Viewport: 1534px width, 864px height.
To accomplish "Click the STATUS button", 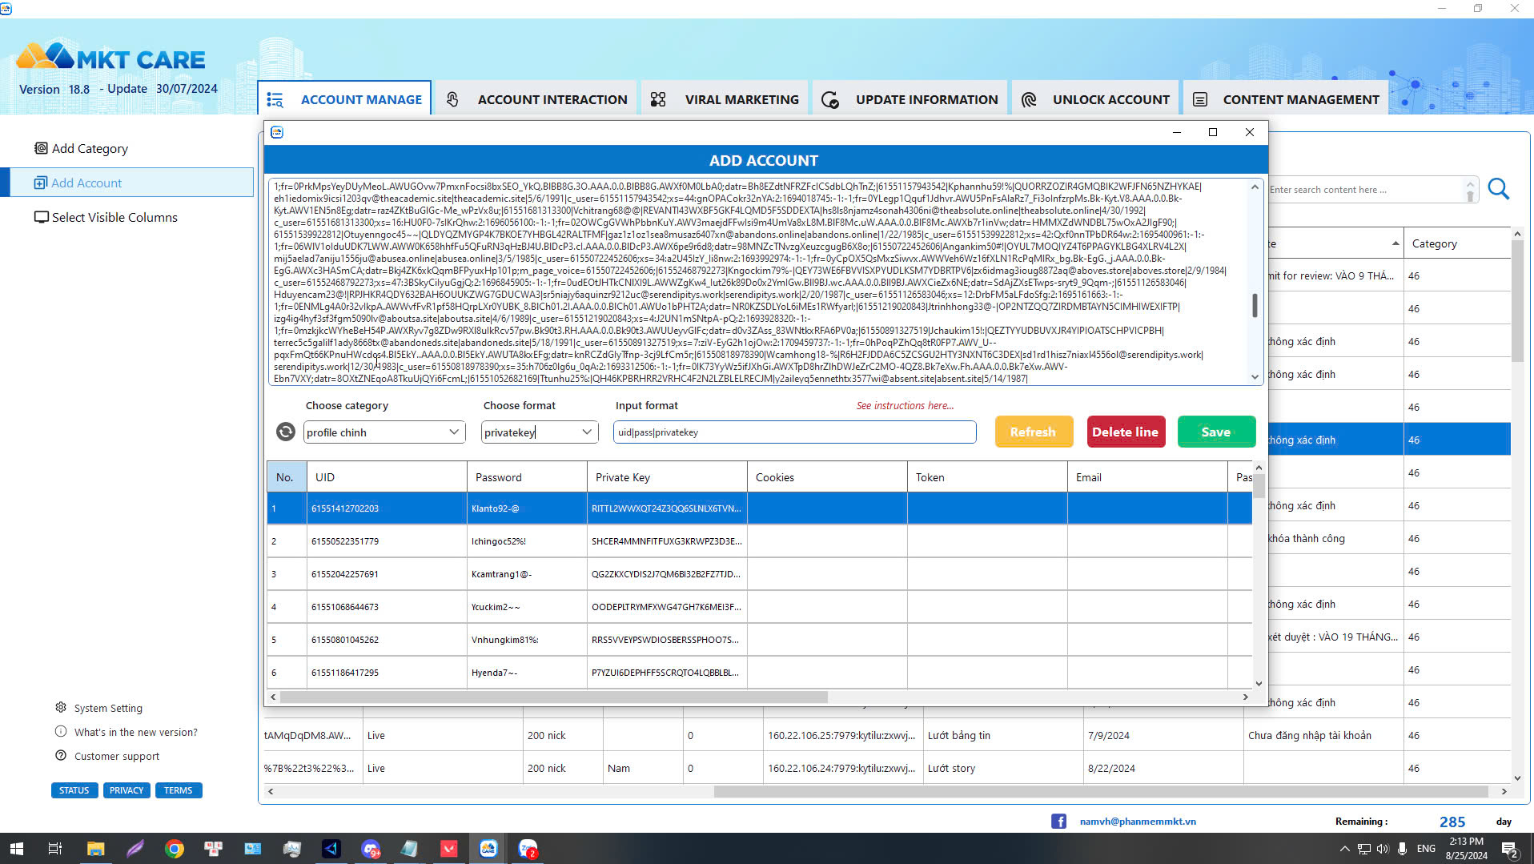I will 74,790.
